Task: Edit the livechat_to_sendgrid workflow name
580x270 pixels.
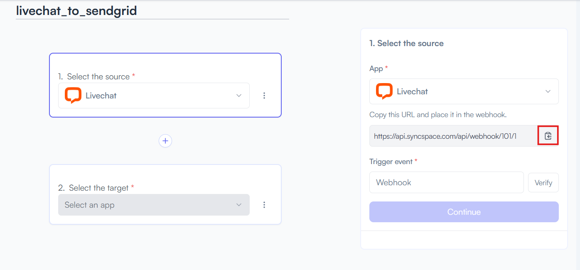Action: tap(76, 10)
